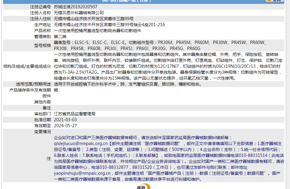The image size is (290, 189).
Task: Click the 注册人住所 label
Action: [x=40, y=19]
